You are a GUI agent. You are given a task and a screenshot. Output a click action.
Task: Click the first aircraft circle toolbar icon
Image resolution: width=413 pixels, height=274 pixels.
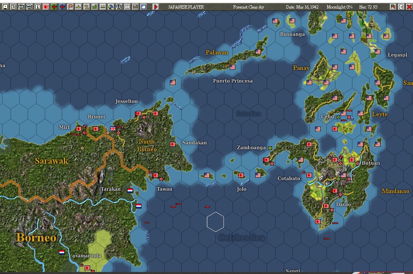click(21, 7)
